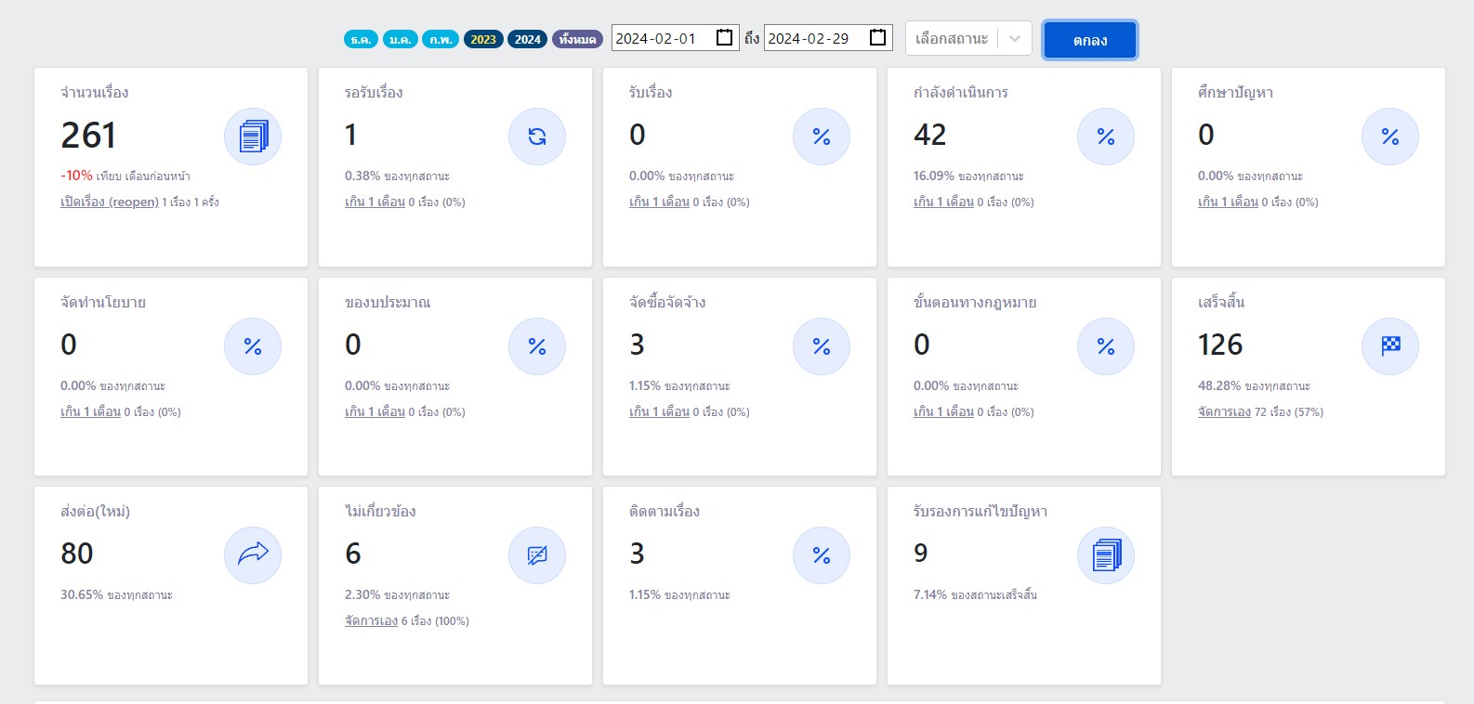Select the ธ.ค. month filter pill
The width and height of the screenshot is (1474, 704).
click(361, 39)
